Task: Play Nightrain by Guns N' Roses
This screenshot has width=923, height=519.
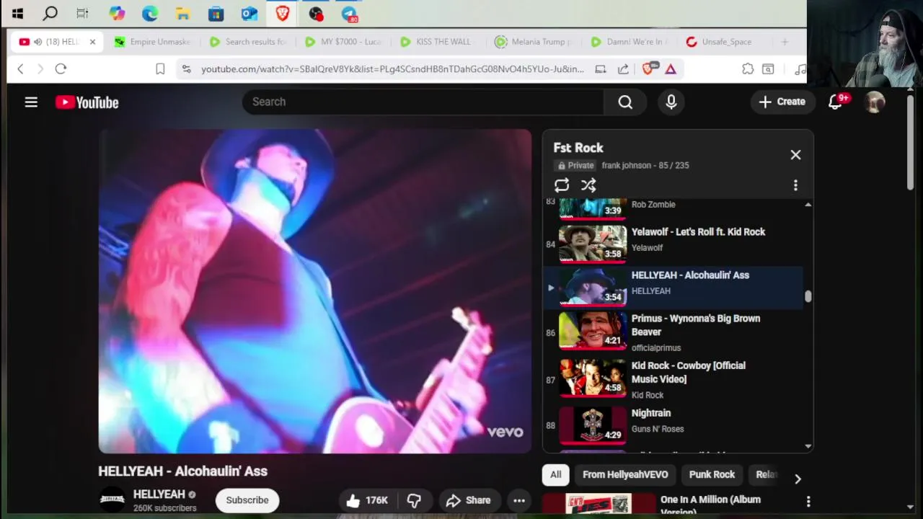Action: click(674, 424)
